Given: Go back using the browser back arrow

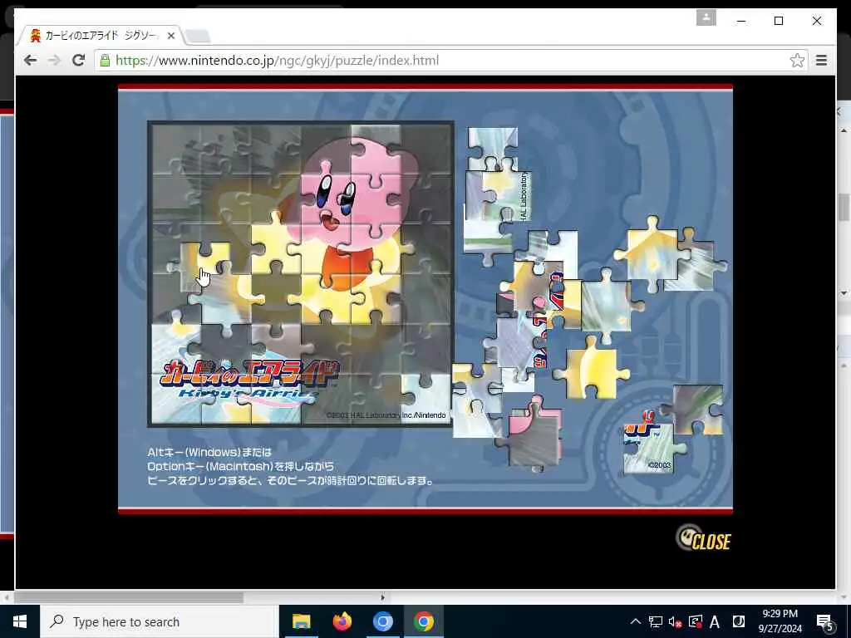Looking at the screenshot, I should point(31,60).
